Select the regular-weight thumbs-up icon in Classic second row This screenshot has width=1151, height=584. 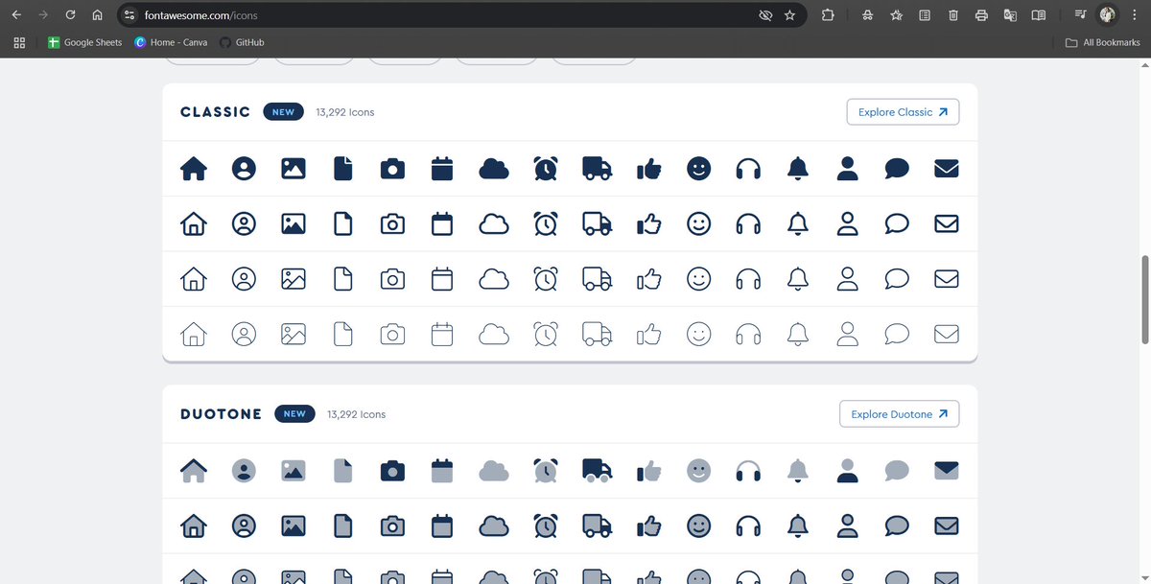point(649,224)
